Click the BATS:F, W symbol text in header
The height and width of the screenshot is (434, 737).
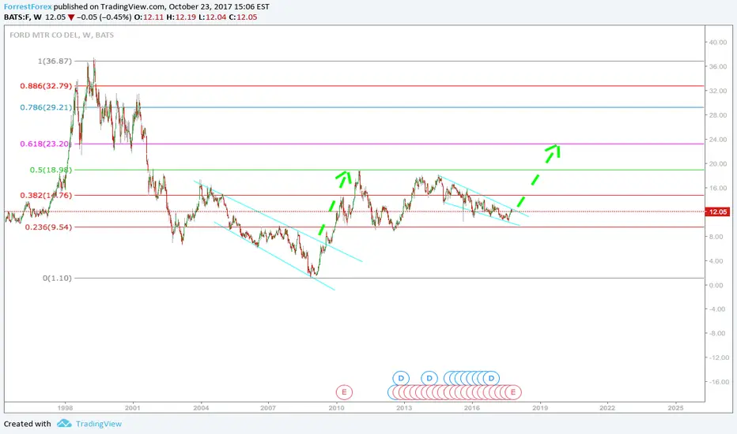click(23, 17)
